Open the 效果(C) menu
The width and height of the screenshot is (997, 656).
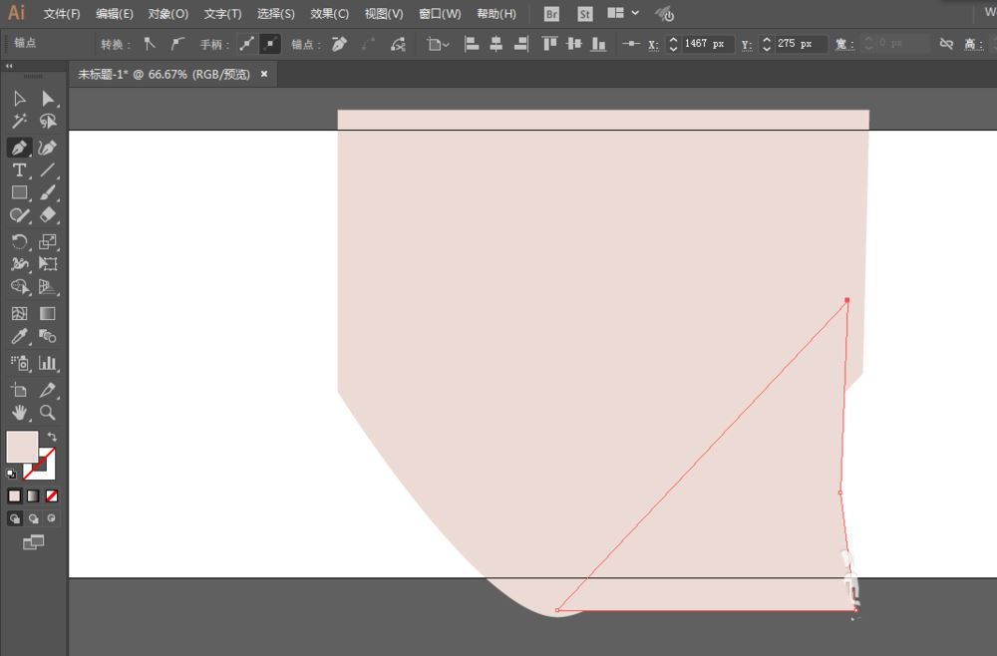(329, 14)
